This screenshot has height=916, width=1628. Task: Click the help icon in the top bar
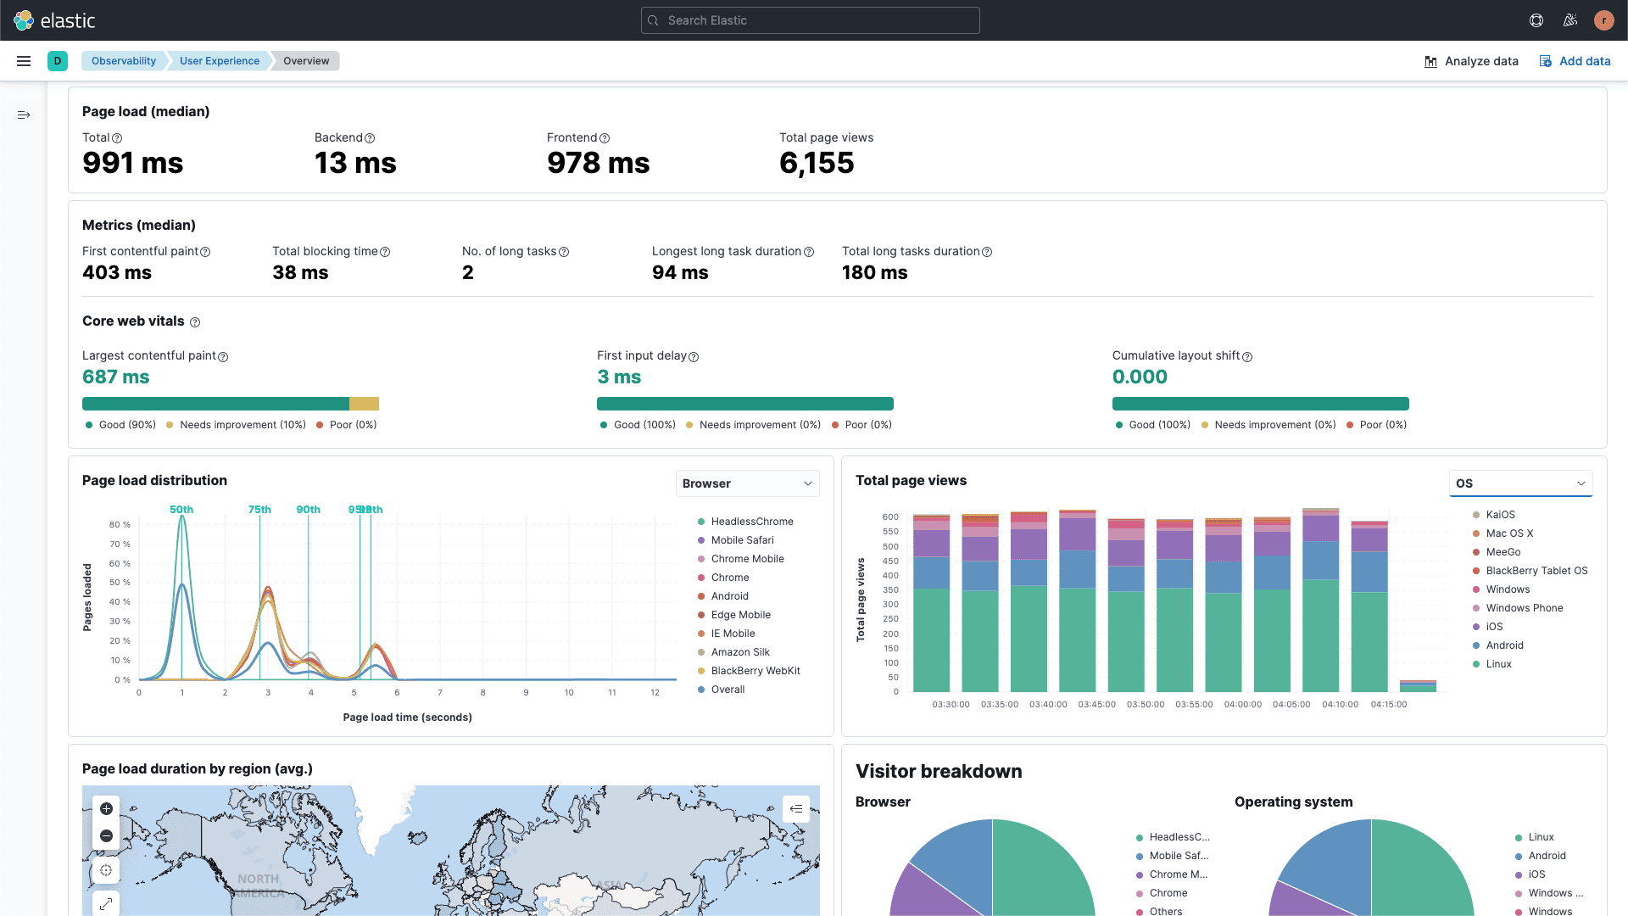[1536, 20]
